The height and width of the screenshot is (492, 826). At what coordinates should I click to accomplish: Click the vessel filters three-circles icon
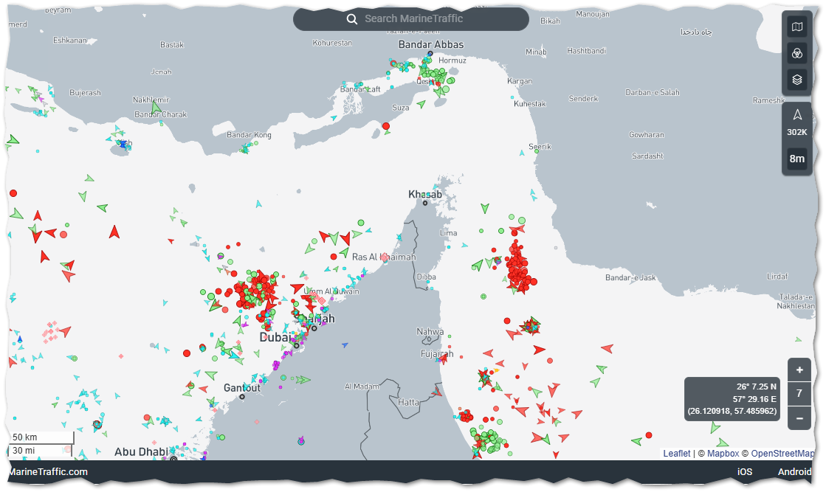click(x=796, y=53)
